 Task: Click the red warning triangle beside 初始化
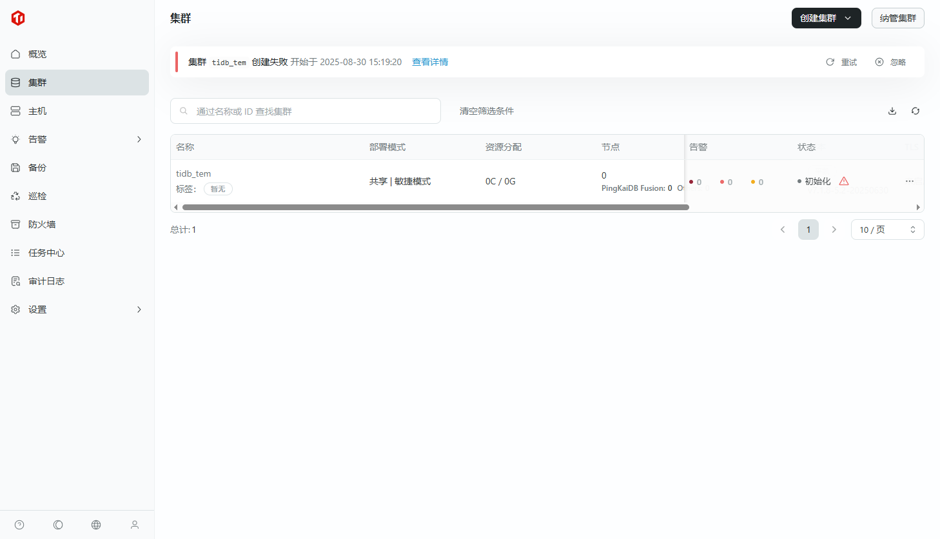[844, 181]
